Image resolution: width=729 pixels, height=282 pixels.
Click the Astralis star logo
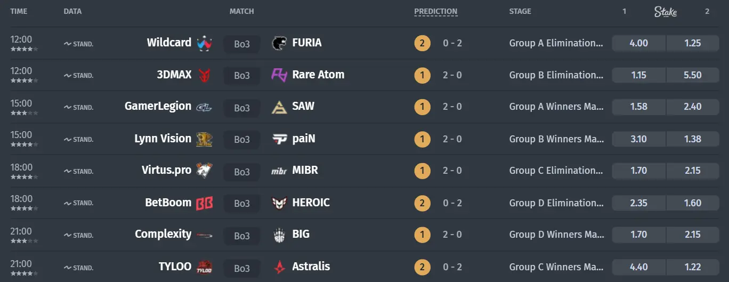pyautogui.click(x=279, y=267)
